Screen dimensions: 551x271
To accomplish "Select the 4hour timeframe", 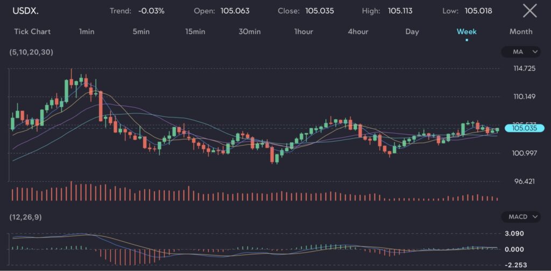I will [x=358, y=32].
